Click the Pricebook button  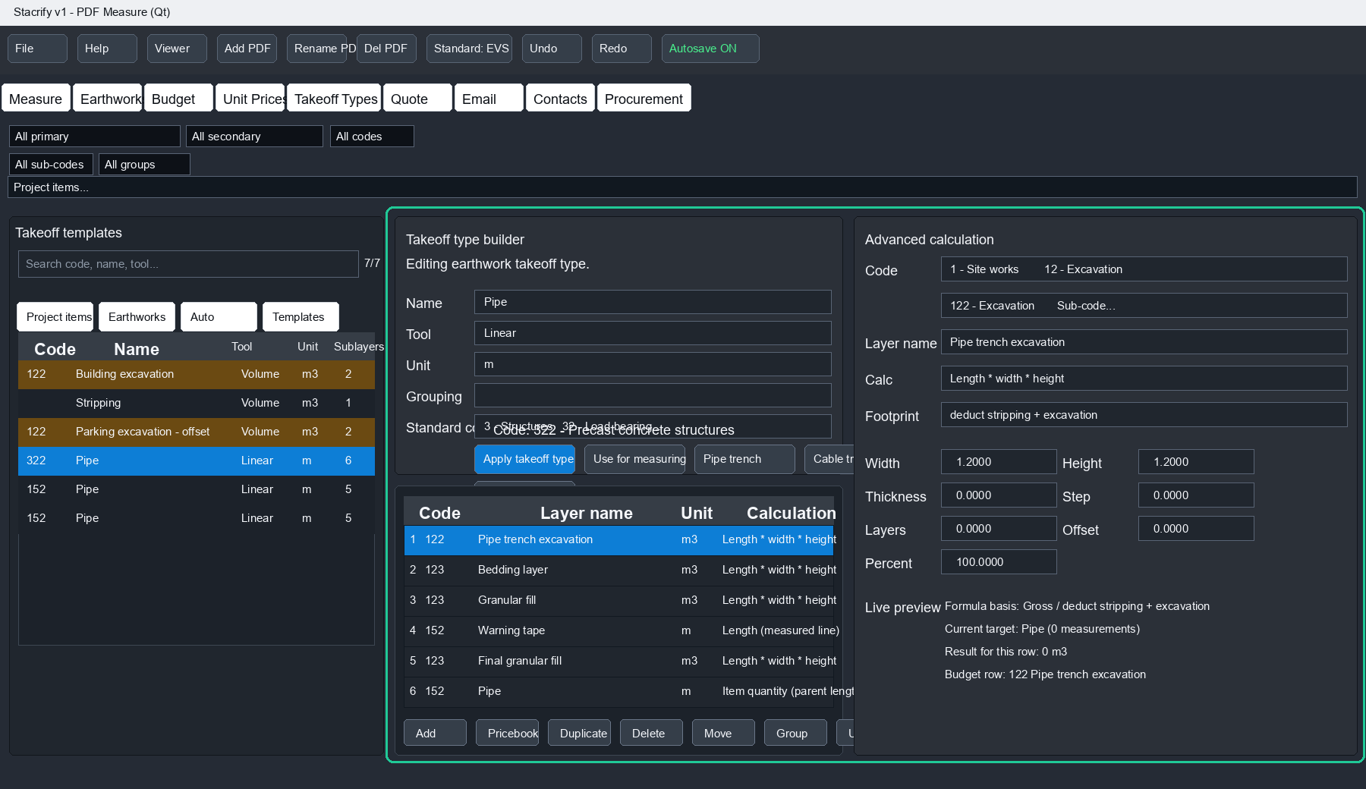click(x=507, y=733)
